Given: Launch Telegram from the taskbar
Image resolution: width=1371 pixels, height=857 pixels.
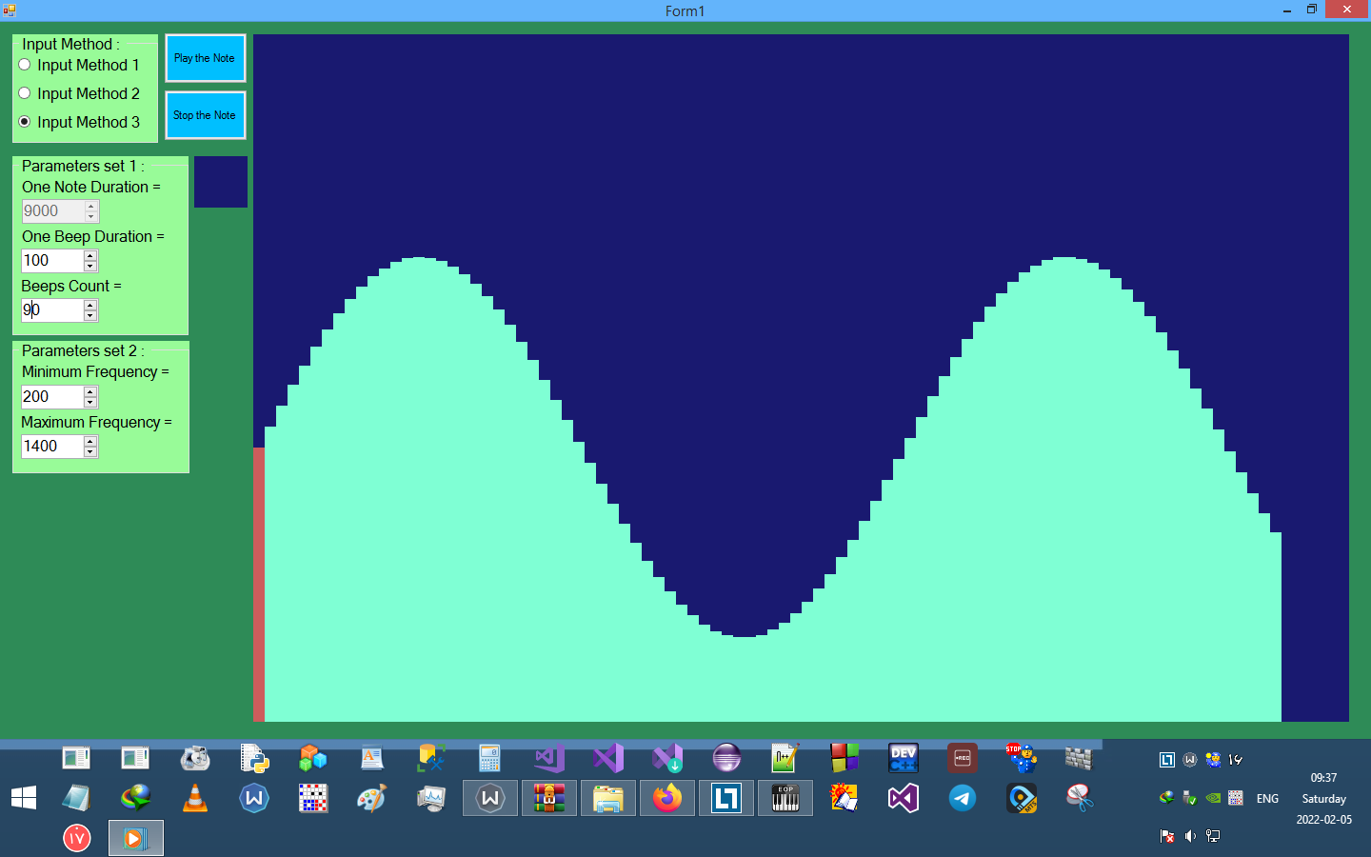Looking at the screenshot, I should pos(963,798).
